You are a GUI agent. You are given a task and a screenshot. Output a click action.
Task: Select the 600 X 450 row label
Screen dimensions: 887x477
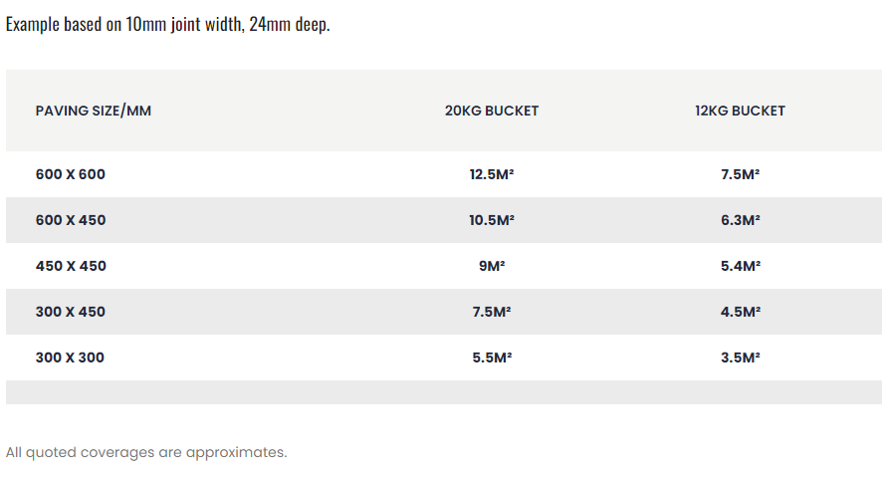pos(71,220)
